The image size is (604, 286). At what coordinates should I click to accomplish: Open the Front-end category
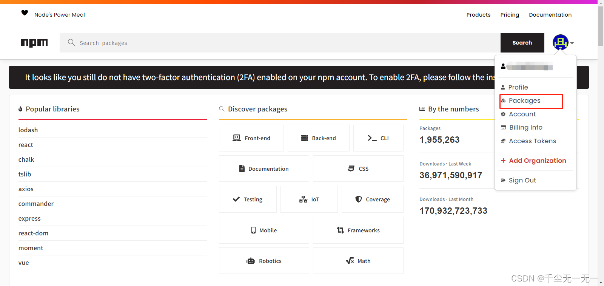click(251, 138)
